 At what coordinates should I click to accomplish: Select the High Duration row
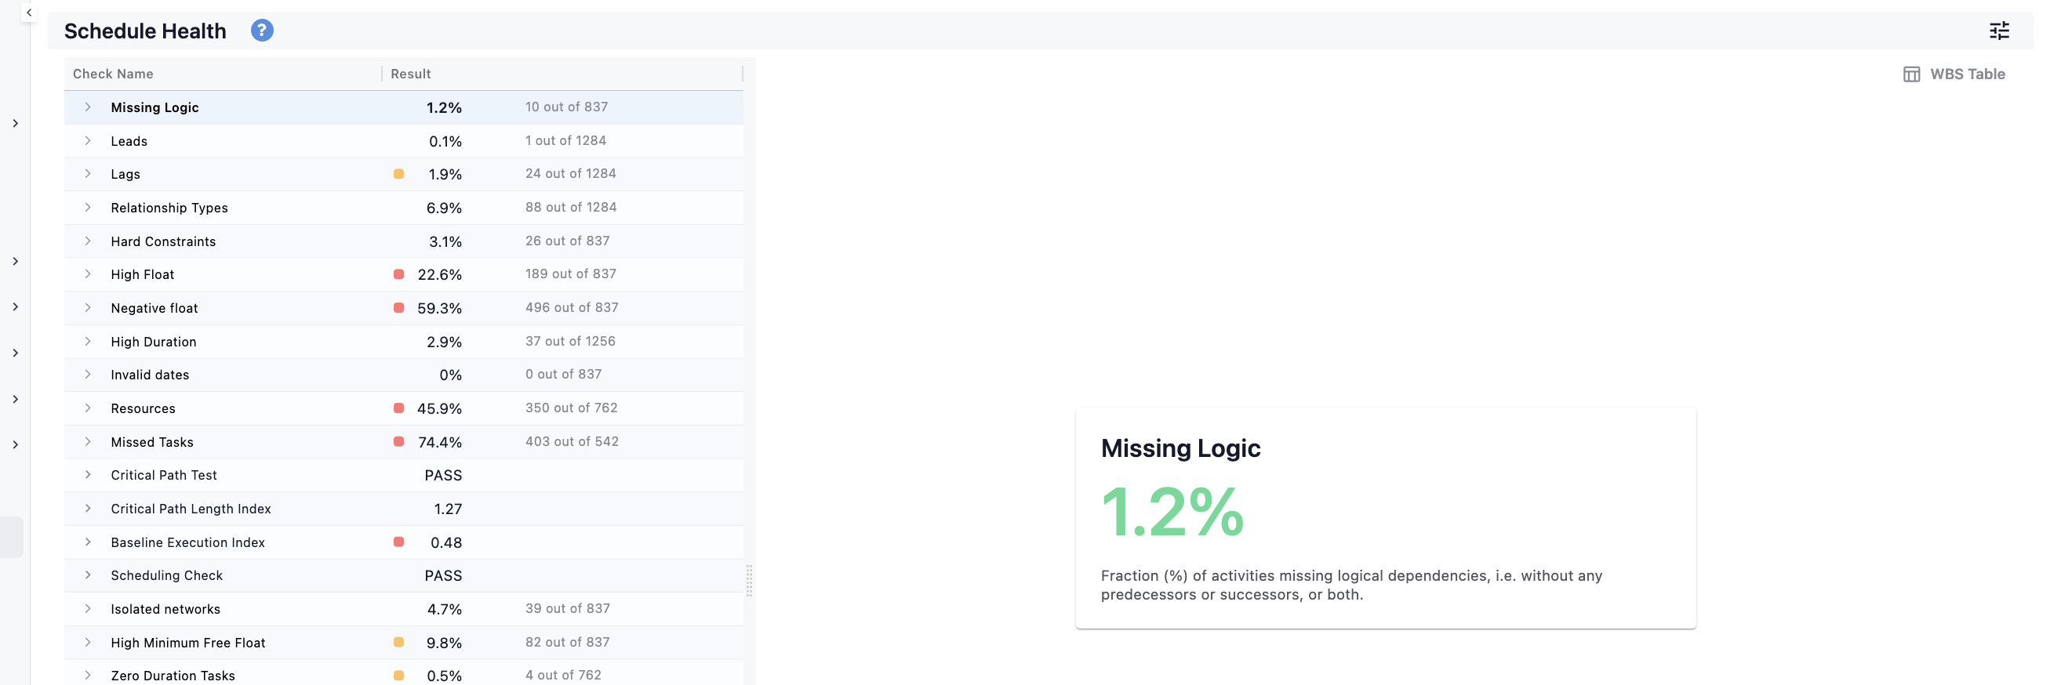click(403, 341)
